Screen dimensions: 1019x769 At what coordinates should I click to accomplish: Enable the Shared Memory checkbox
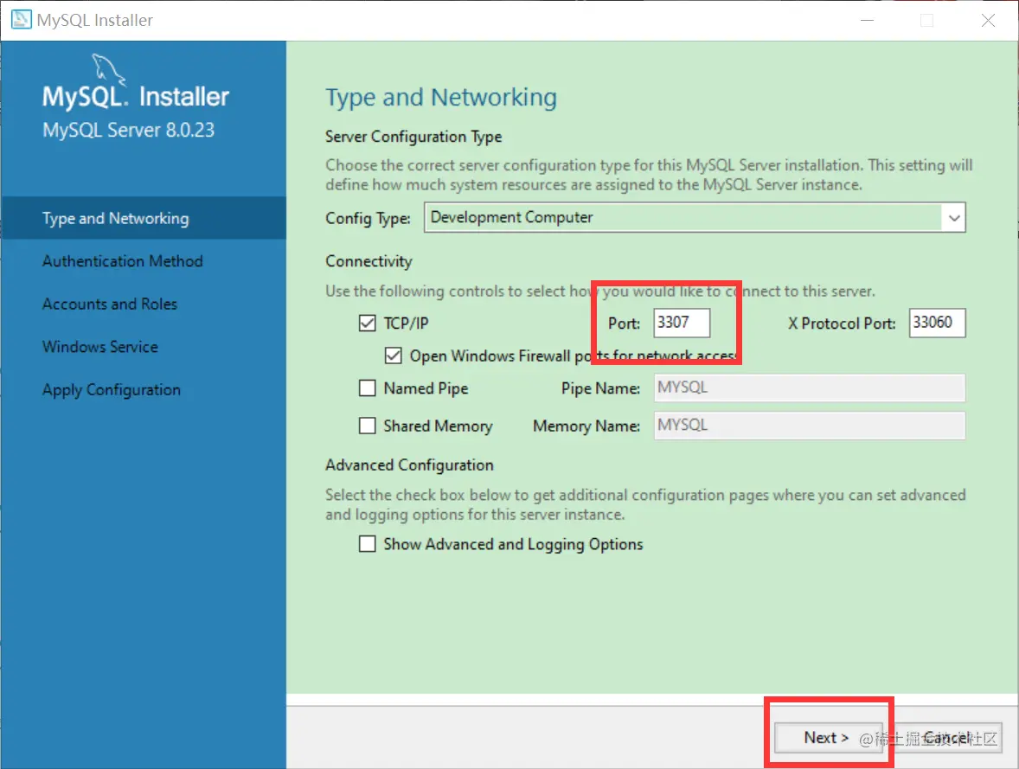tap(367, 426)
